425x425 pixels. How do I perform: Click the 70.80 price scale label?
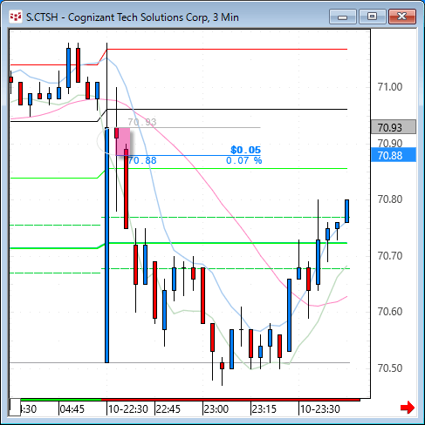click(x=390, y=199)
